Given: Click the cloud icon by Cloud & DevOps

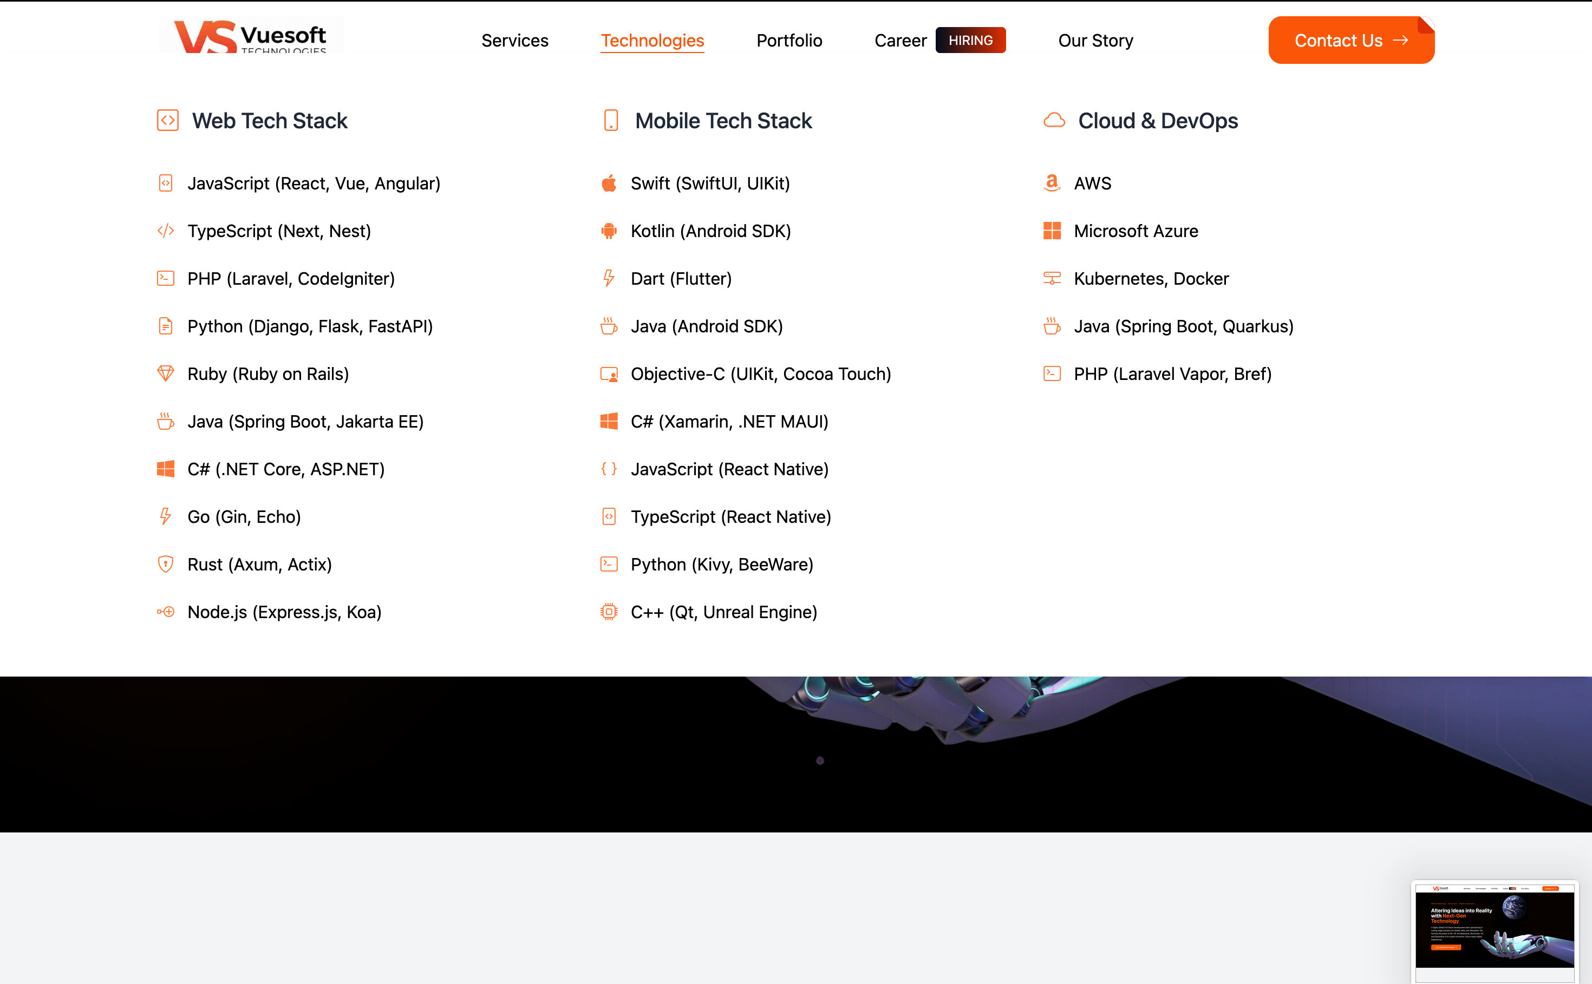Looking at the screenshot, I should (x=1054, y=120).
